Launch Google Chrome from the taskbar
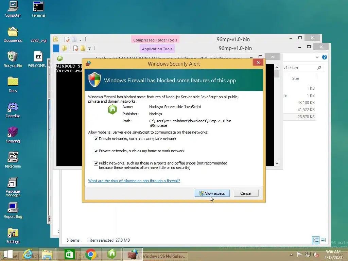This screenshot has height=261, width=348. pos(90,254)
